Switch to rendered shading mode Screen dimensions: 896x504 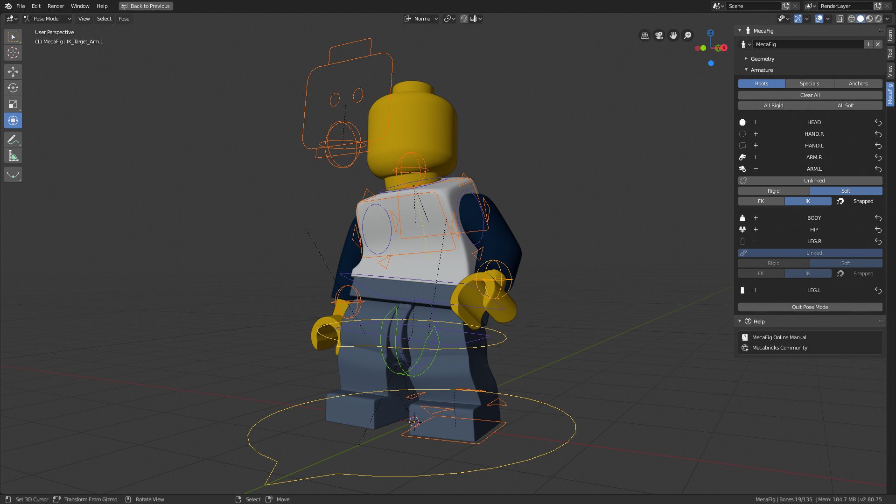click(x=878, y=19)
